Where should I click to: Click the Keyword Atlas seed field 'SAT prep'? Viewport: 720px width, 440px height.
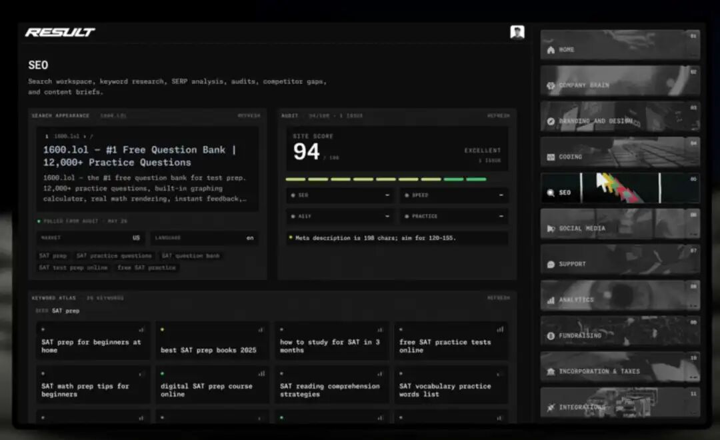(65, 311)
